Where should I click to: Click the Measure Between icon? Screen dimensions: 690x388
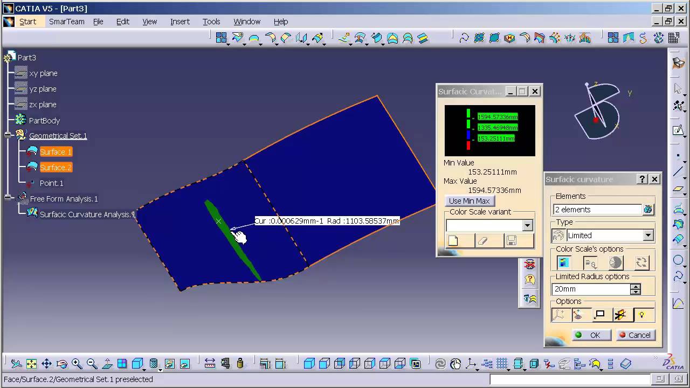click(210, 364)
